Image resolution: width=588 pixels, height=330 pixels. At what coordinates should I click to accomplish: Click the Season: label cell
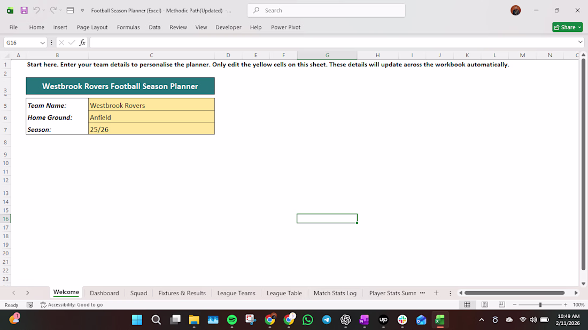pyautogui.click(x=57, y=129)
